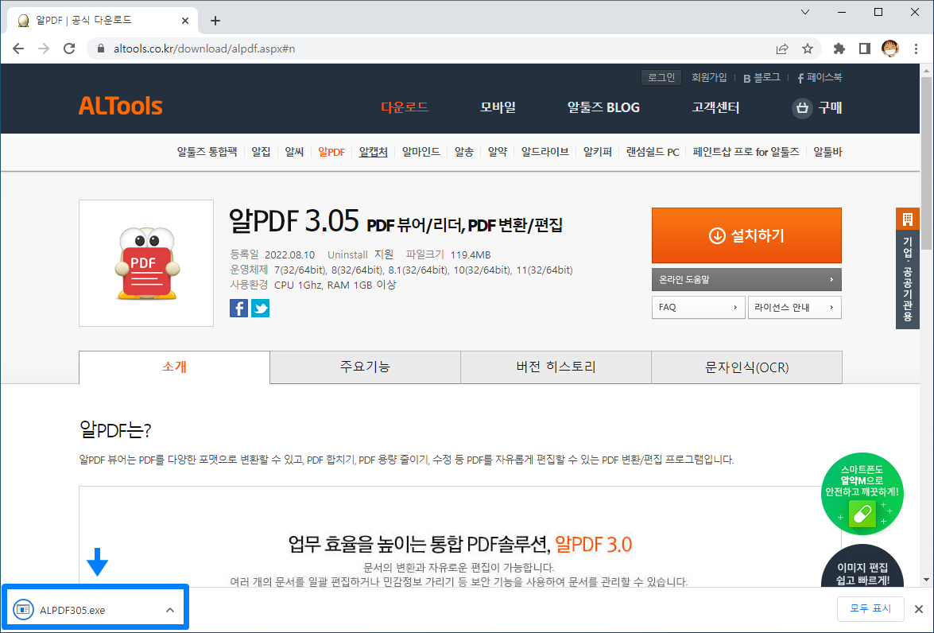Select 알툴즈 통합팩 in product submenu
Image resolution: width=934 pixels, height=633 pixels.
pos(207,152)
